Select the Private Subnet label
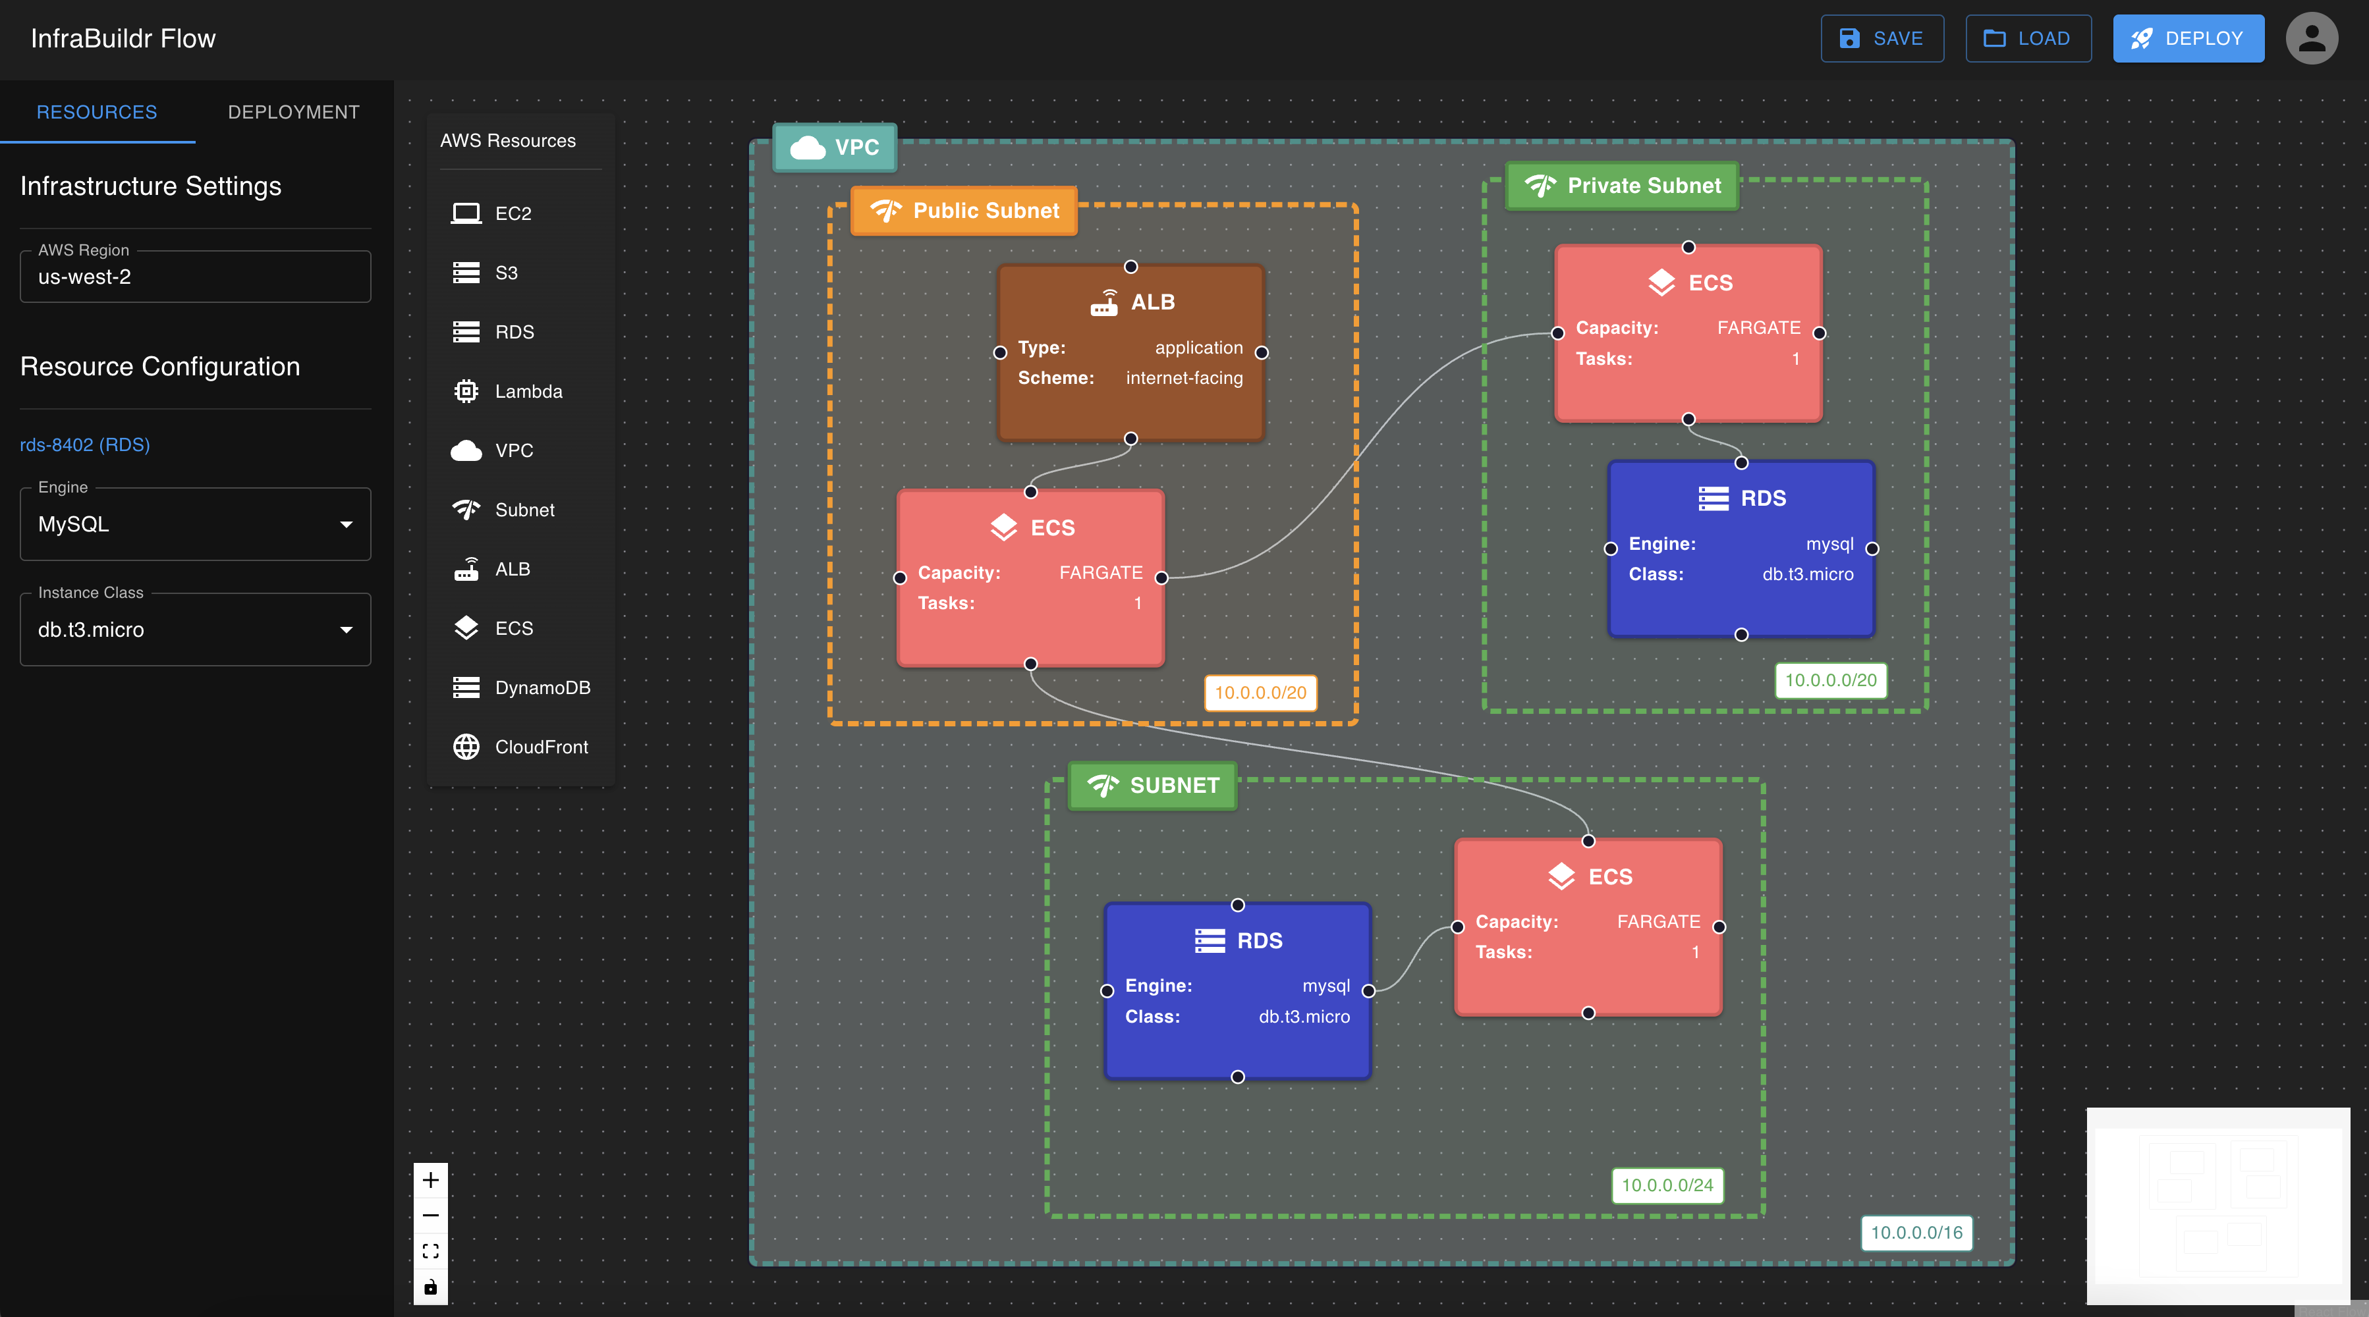The width and height of the screenshot is (2369, 1317). [1622, 186]
